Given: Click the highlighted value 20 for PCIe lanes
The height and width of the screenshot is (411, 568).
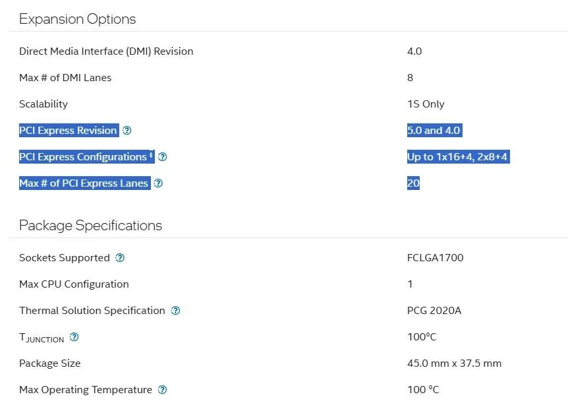Looking at the screenshot, I should (x=413, y=183).
